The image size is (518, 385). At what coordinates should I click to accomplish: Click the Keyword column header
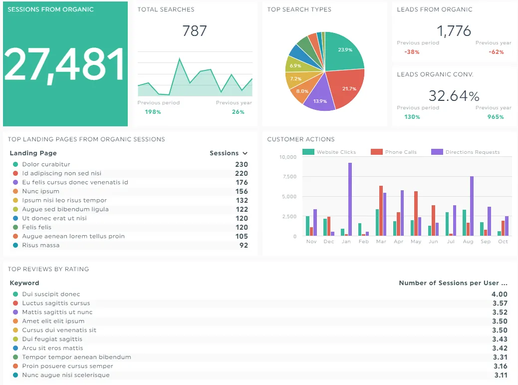click(x=24, y=283)
